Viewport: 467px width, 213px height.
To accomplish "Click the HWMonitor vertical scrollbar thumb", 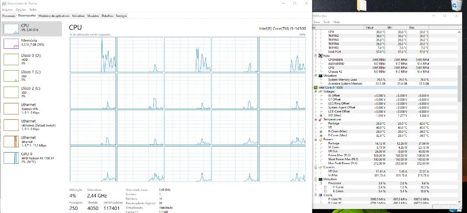I will coord(459,83).
